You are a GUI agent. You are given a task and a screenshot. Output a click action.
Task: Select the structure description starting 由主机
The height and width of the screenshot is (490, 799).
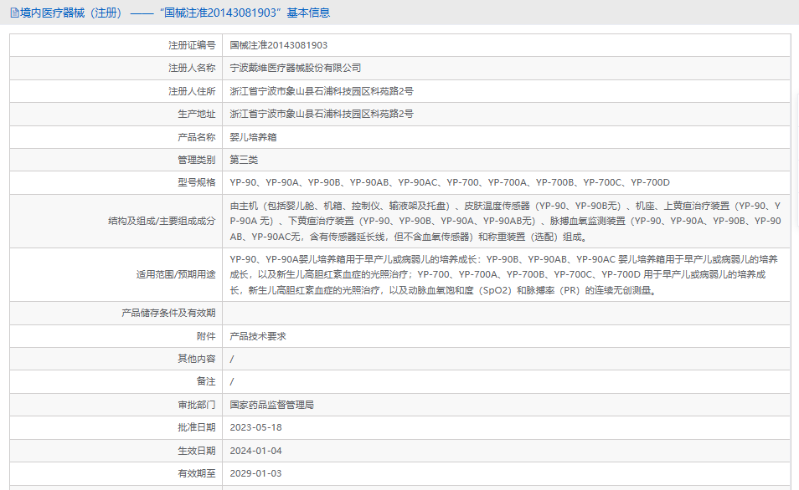(x=505, y=222)
